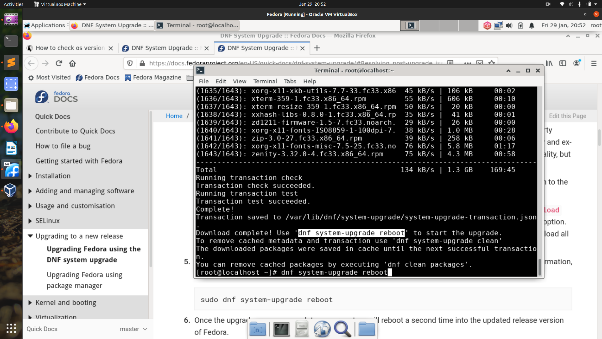Click the Xfce volume tray icon
Image resolution: width=602 pixels, height=339 pixels.
click(509, 25)
